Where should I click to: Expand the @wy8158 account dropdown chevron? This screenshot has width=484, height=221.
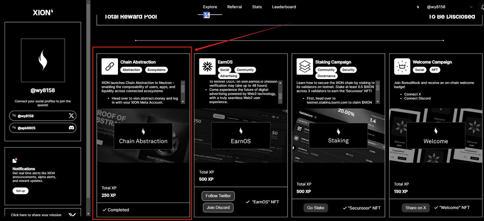(x=472, y=7)
